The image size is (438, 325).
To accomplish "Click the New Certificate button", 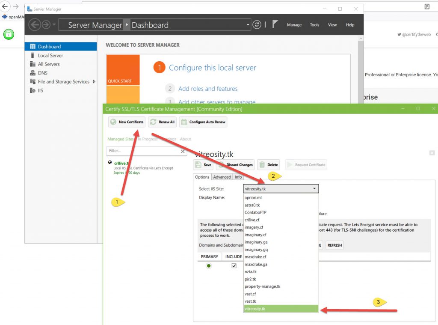I will tap(127, 122).
